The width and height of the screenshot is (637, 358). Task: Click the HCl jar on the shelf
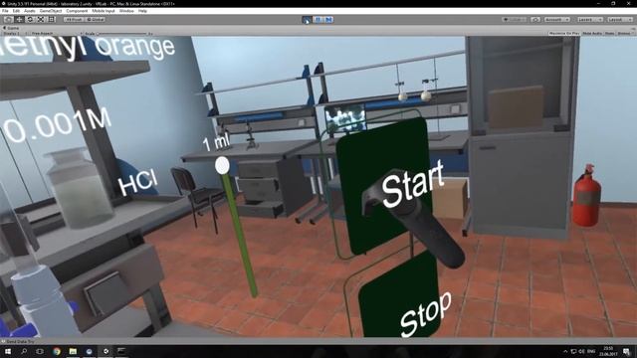[x=80, y=189]
